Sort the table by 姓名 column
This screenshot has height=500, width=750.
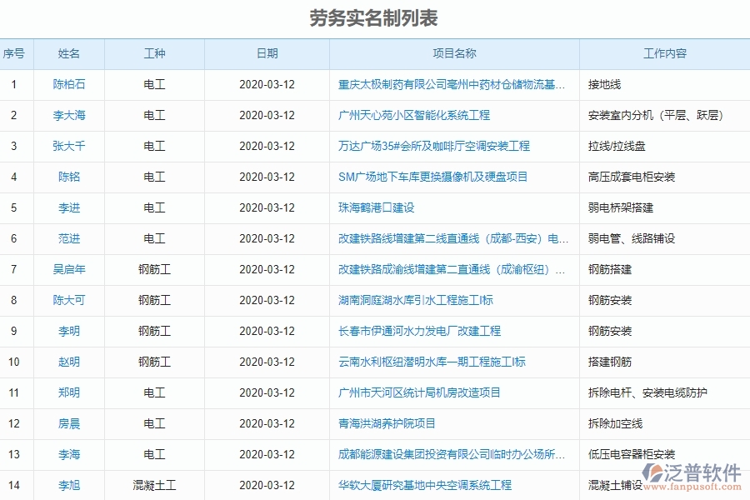click(x=68, y=52)
